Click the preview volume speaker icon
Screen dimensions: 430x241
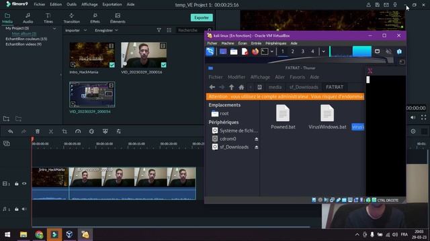(x=413, y=118)
